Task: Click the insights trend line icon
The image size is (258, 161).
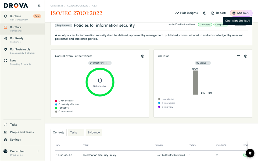Action: tap(177, 13)
